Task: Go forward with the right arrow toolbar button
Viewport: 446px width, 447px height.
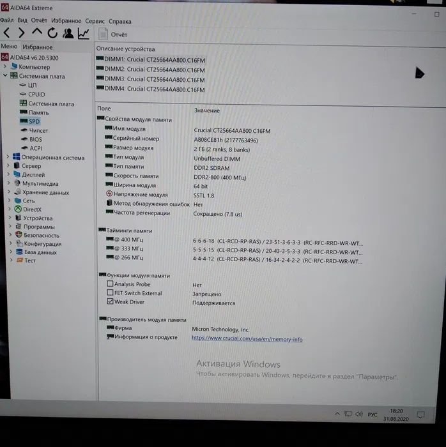Action: click(22, 33)
